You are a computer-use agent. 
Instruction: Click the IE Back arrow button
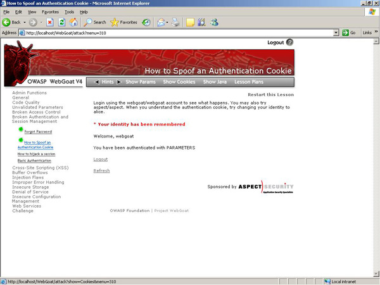tap(6, 22)
